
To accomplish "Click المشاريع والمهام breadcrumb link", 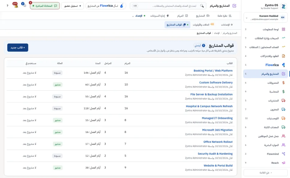I will [x=230, y=33].
